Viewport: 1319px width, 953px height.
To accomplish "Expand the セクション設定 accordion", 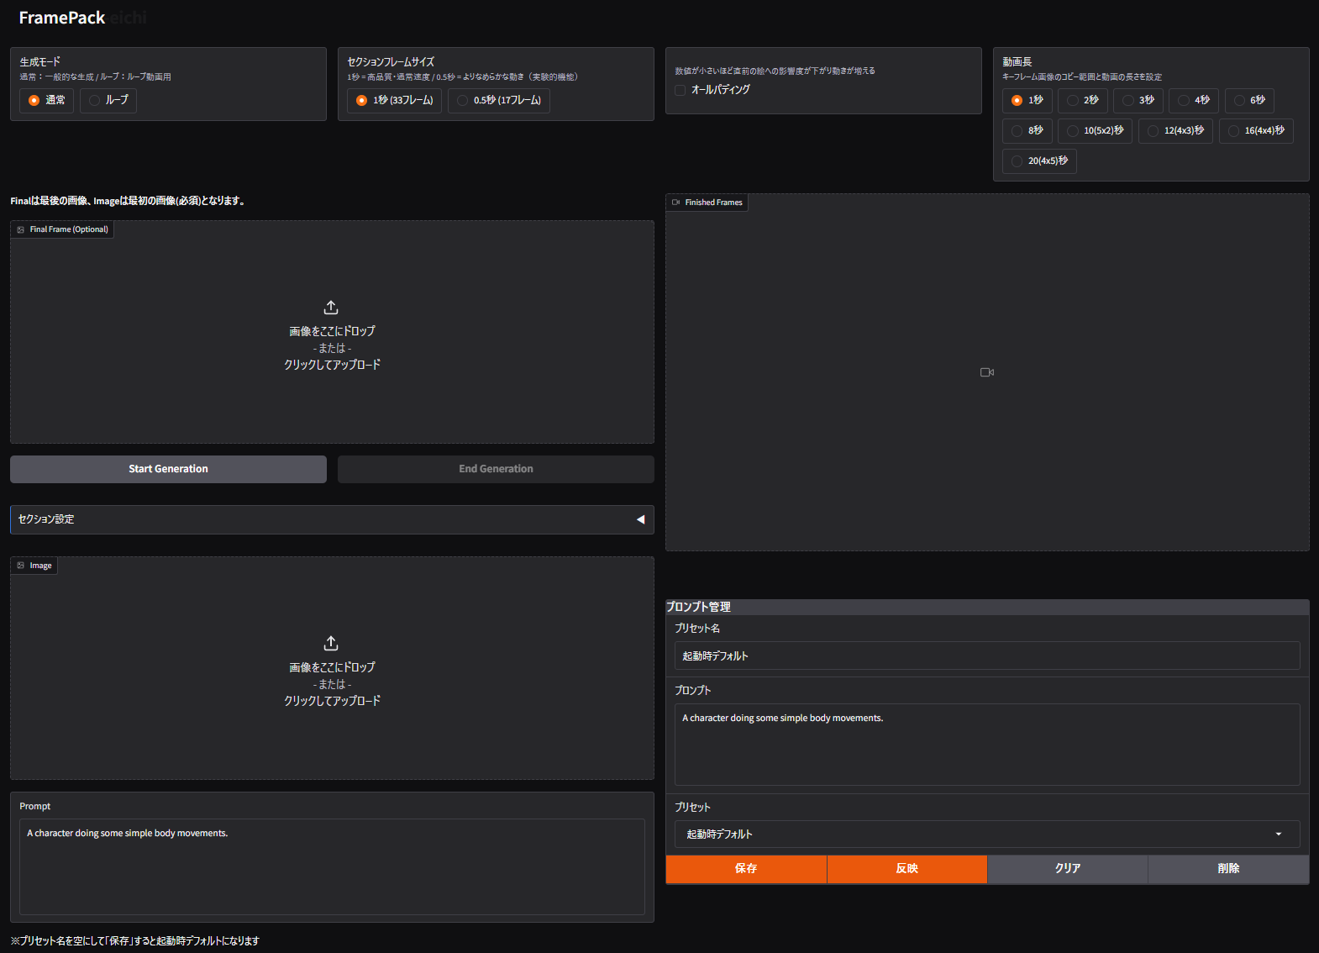I will [x=332, y=519].
